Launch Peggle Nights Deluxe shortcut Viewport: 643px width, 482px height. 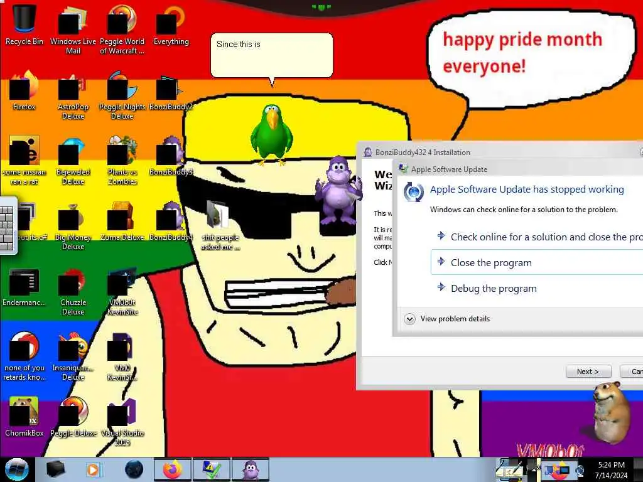click(x=122, y=95)
